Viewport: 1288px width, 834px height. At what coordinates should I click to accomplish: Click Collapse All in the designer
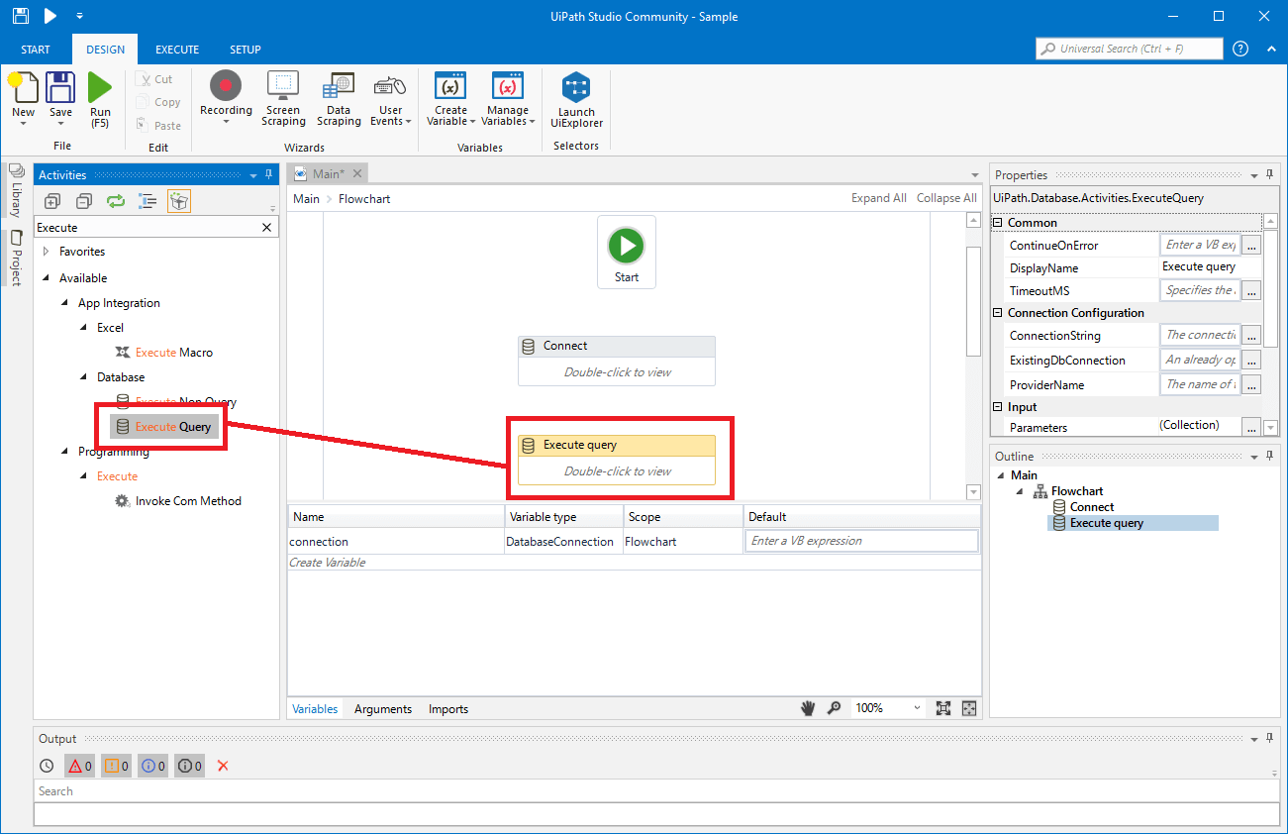click(945, 198)
